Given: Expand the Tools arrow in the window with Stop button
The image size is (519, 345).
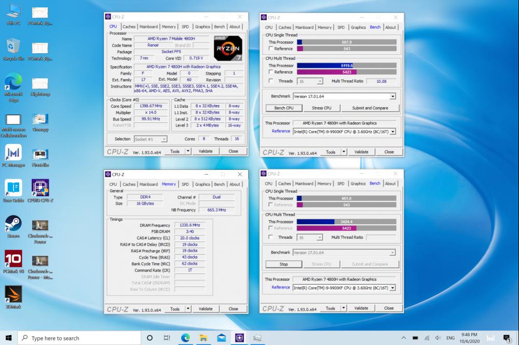Looking at the screenshot, I should pyautogui.click(x=344, y=308).
